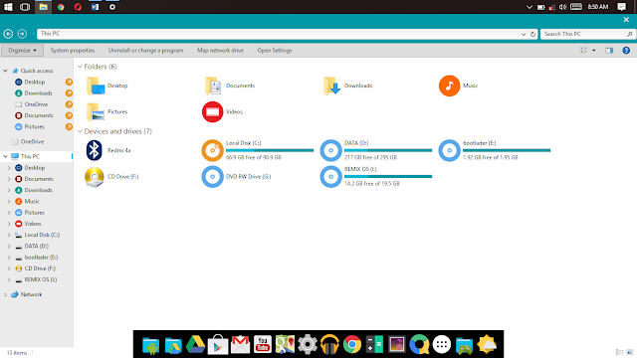Click the change view icon in toolbar

584,51
